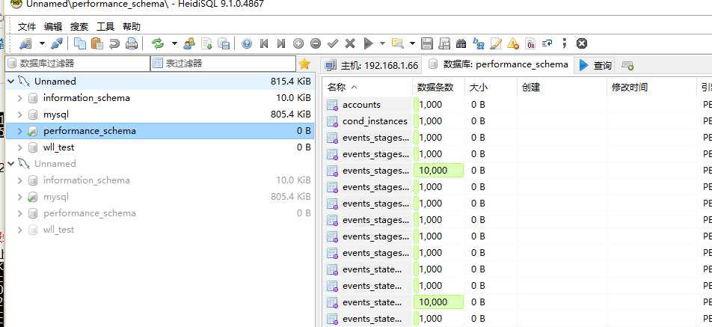Collapse the first Unnamed session node
Viewport: 712px width, 327px height.
(x=11, y=82)
